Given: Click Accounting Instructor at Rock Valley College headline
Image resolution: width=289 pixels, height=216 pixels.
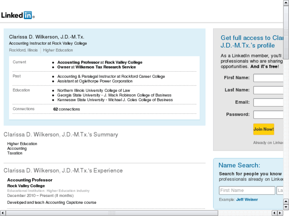Looking at the screenshot, I should [x=48, y=43].
